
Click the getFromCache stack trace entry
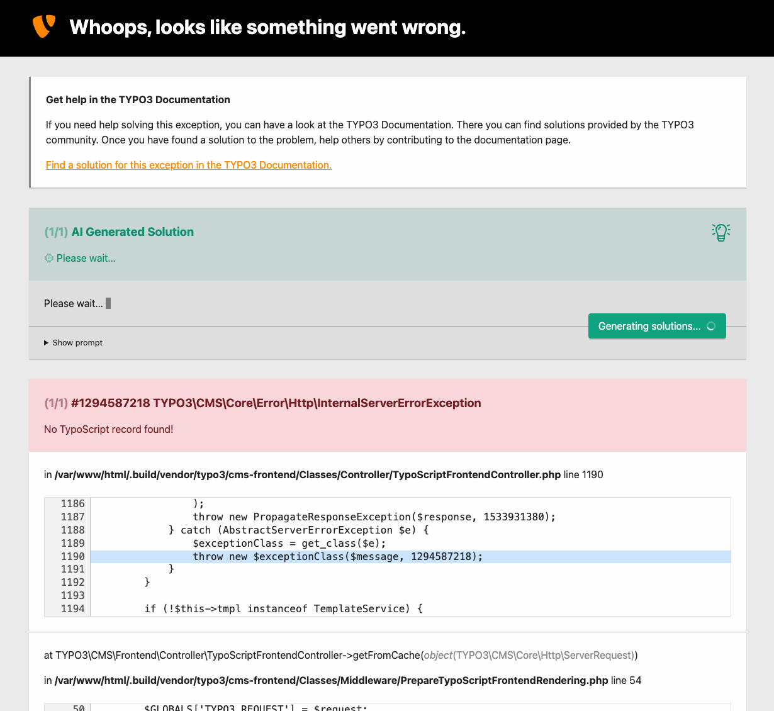click(x=340, y=655)
